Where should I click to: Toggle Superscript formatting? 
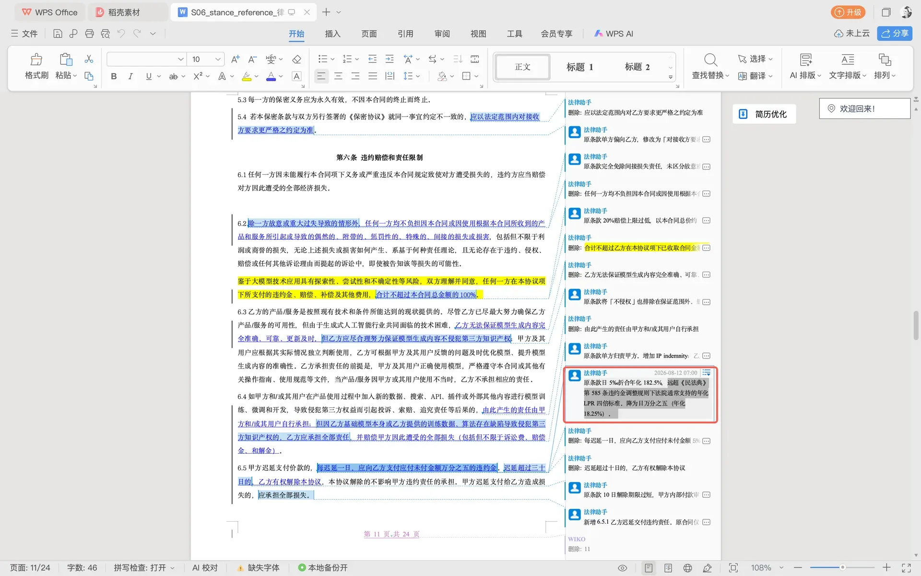[198, 76]
